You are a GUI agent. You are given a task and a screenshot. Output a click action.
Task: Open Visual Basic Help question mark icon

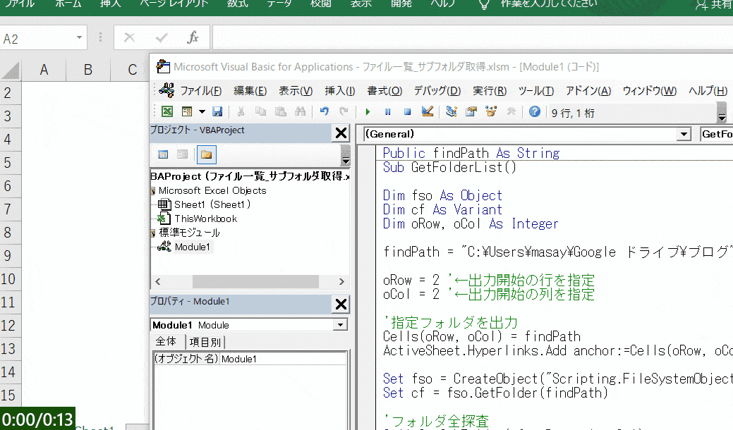tap(535, 111)
